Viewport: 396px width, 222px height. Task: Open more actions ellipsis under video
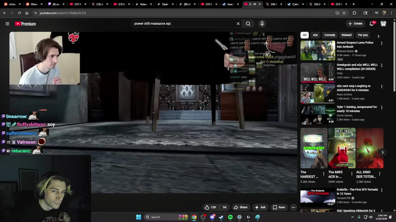(x=293, y=207)
